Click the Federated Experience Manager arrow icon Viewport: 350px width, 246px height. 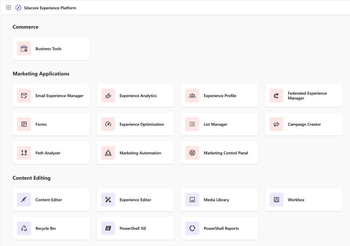tap(277, 96)
